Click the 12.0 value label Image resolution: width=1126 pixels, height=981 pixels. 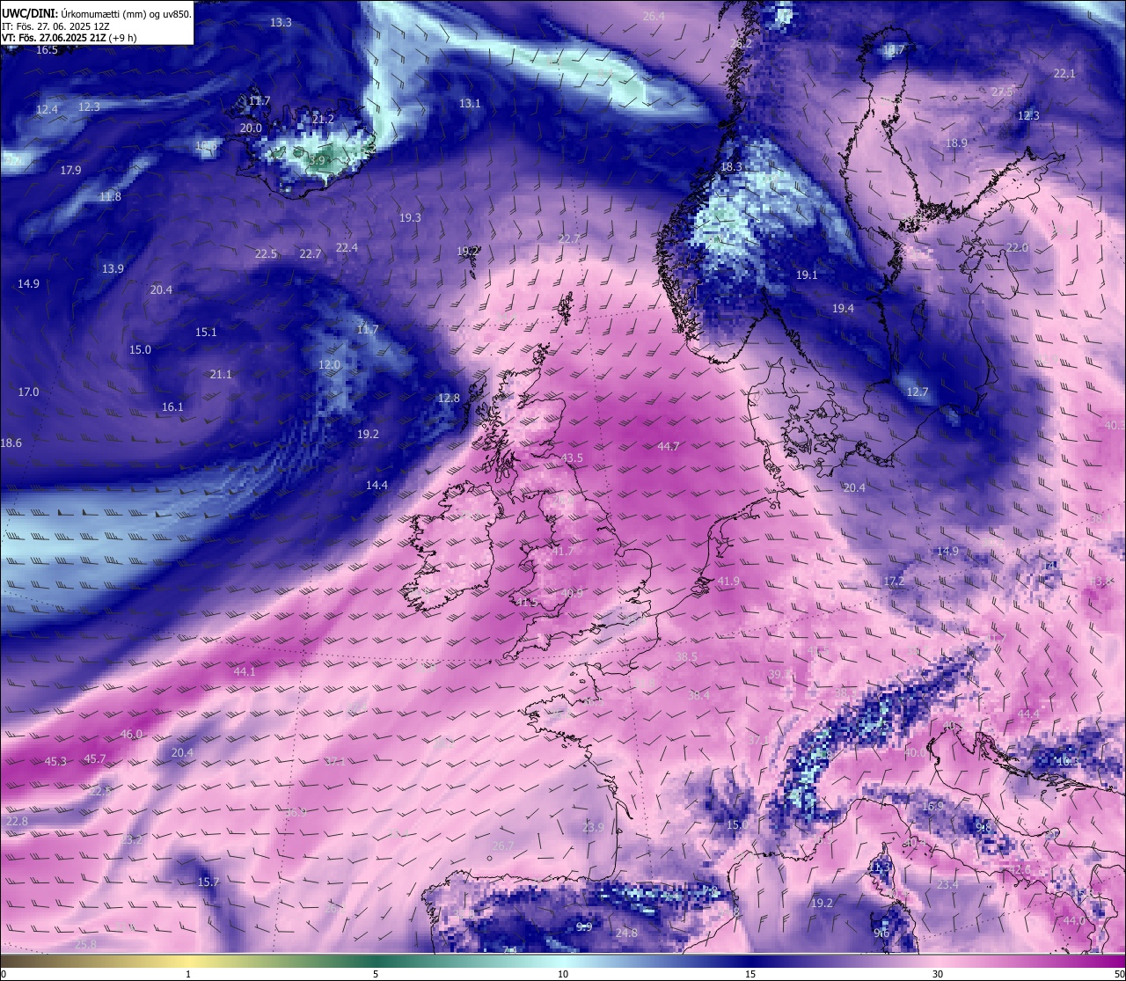[329, 365]
